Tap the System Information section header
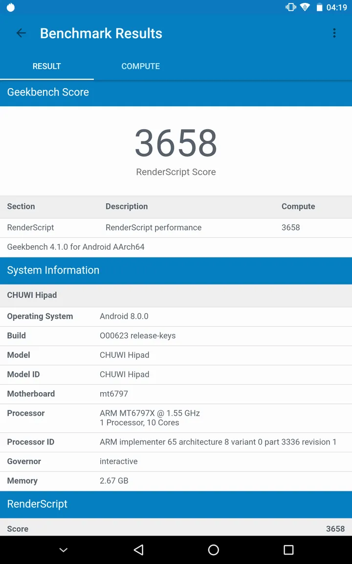This screenshot has width=352, height=564. coord(176,270)
